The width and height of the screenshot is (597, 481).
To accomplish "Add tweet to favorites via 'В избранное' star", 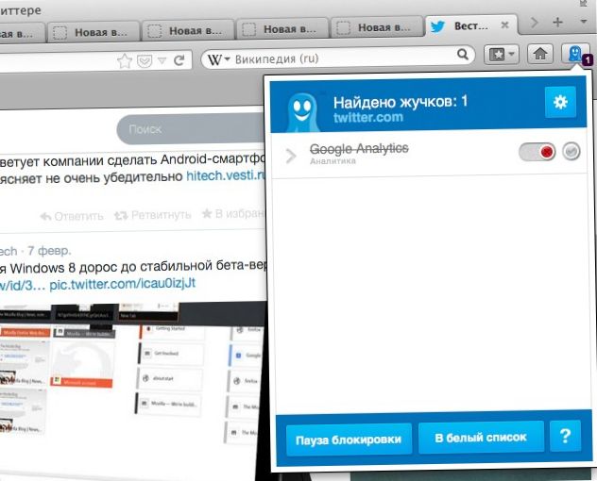I will tap(233, 213).
